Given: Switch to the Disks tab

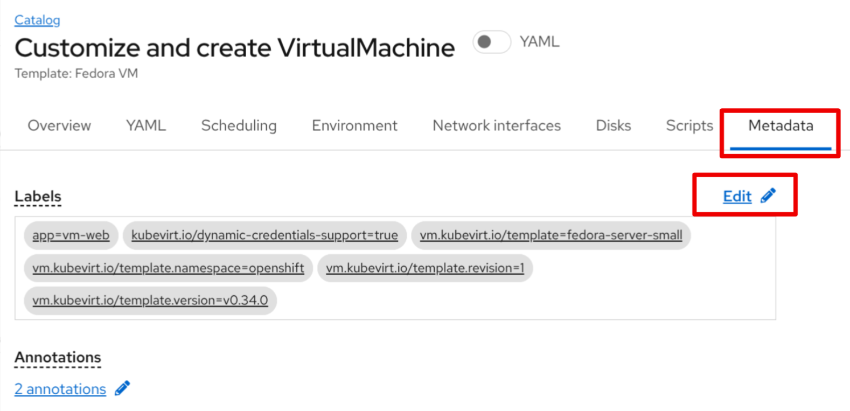Looking at the screenshot, I should (x=613, y=126).
